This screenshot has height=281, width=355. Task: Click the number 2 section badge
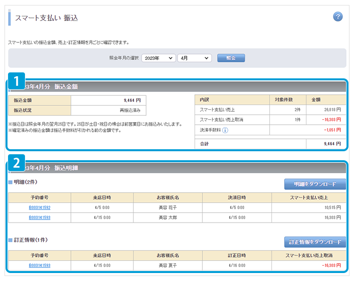(16, 163)
